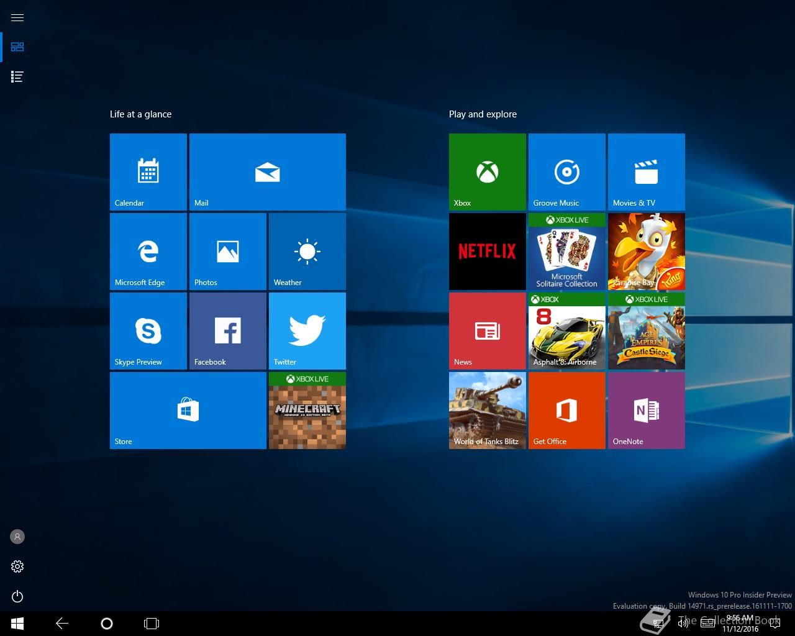Open Cortana from the taskbar circle
Viewport: 795px width, 636px height.
(x=107, y=624)
